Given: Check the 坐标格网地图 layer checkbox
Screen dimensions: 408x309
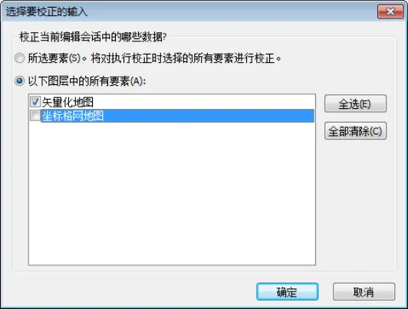Looking at the screenshot, I should click(x=35, y=116).
